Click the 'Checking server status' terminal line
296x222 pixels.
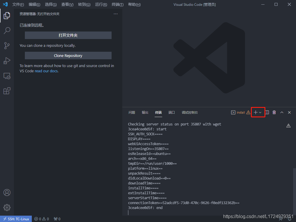tap(175, 124)
